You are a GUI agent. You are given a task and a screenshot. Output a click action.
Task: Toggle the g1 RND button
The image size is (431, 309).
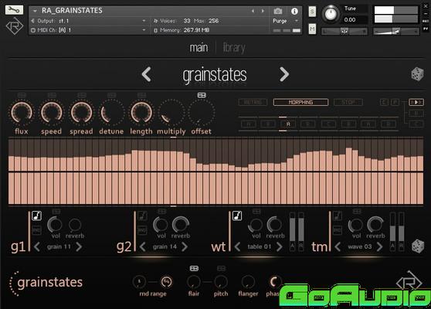(36, 230)
